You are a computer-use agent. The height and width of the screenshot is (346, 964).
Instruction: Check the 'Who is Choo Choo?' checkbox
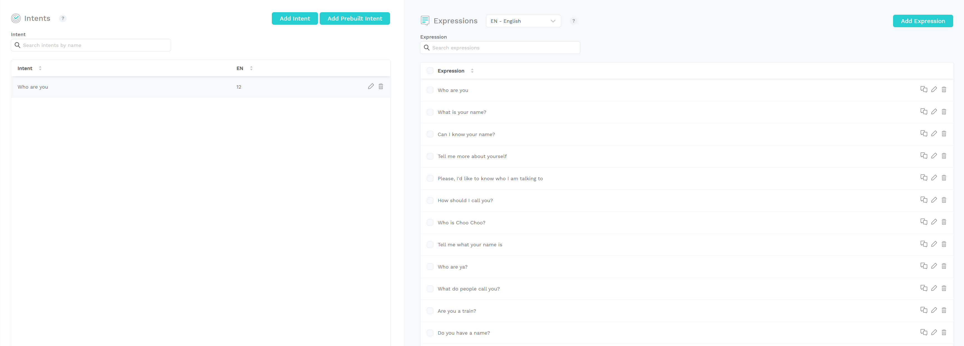tap(430, 222)
